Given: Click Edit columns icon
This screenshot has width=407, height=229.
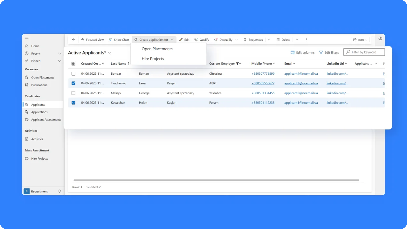Looking at the screenshot, I should point(293,52).
